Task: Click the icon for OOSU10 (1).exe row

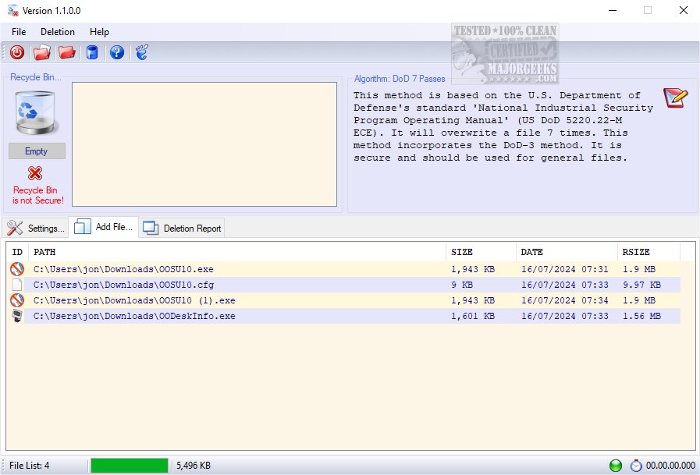Action: (x=17, y=300)
